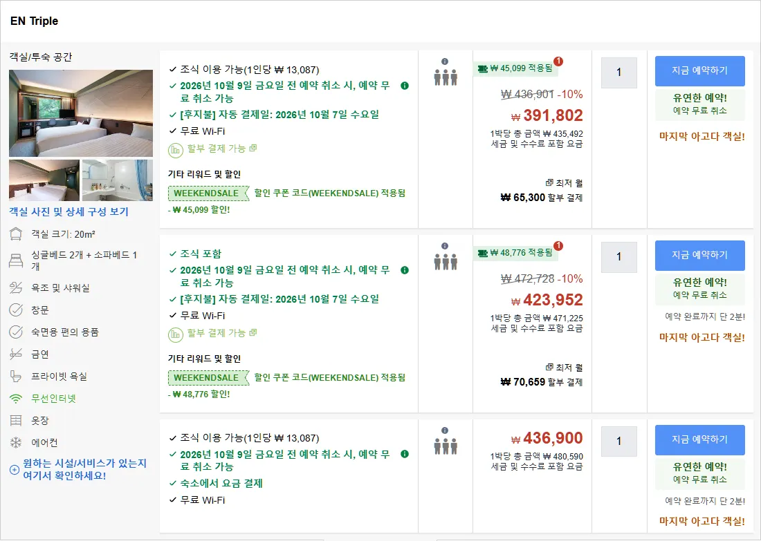This screenshot has width=761, height=541.
Task: Open room quantity selector for the ₩436,900 offer
Action: [x=618, y=441]
